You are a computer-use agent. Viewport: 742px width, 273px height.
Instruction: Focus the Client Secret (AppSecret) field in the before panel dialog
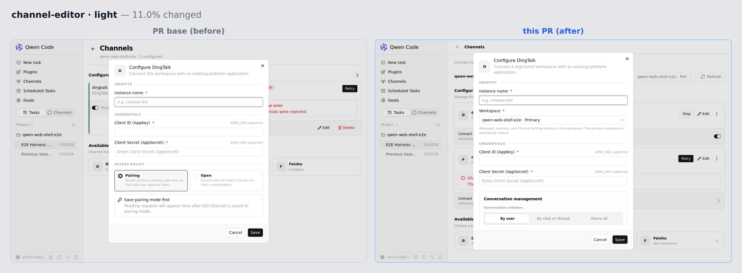(x=189, y=152)
